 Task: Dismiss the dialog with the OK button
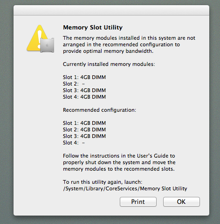181,202
